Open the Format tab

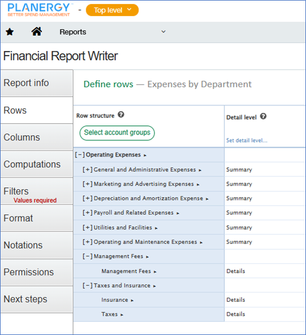point(37,218)
